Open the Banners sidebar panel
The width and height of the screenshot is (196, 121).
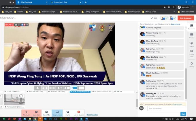point(191,35)
